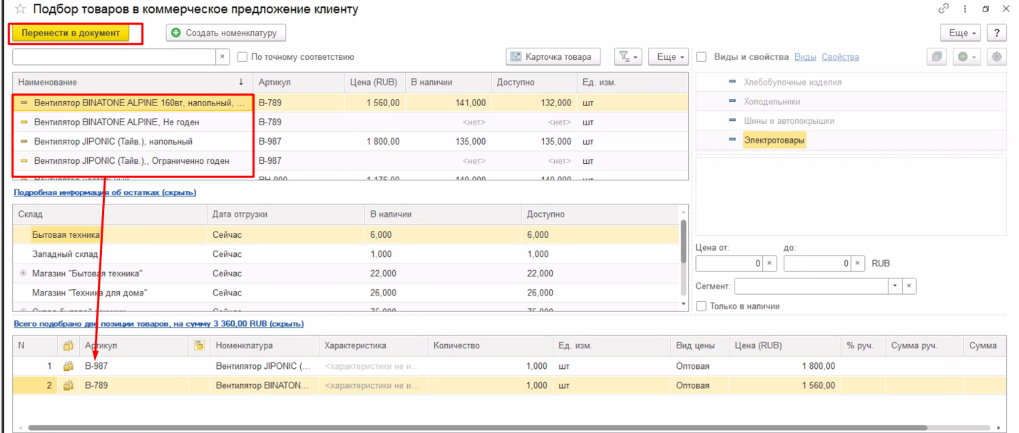Enable 'По точному соответствию' checkbox

tap(242, 57)
